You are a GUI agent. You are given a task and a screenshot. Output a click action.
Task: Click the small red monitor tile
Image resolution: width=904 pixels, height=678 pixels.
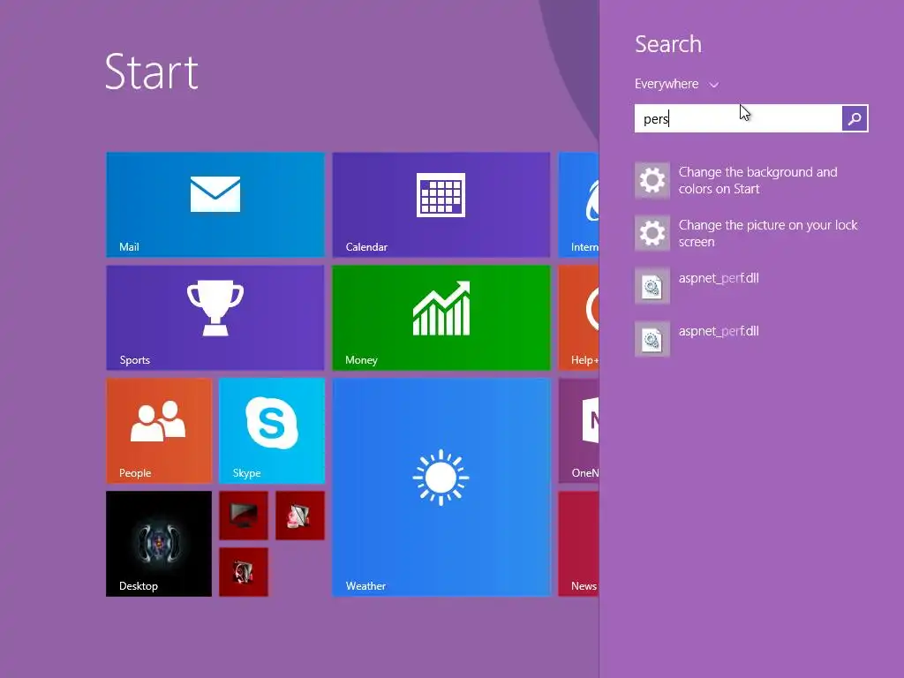click(244, 516)
